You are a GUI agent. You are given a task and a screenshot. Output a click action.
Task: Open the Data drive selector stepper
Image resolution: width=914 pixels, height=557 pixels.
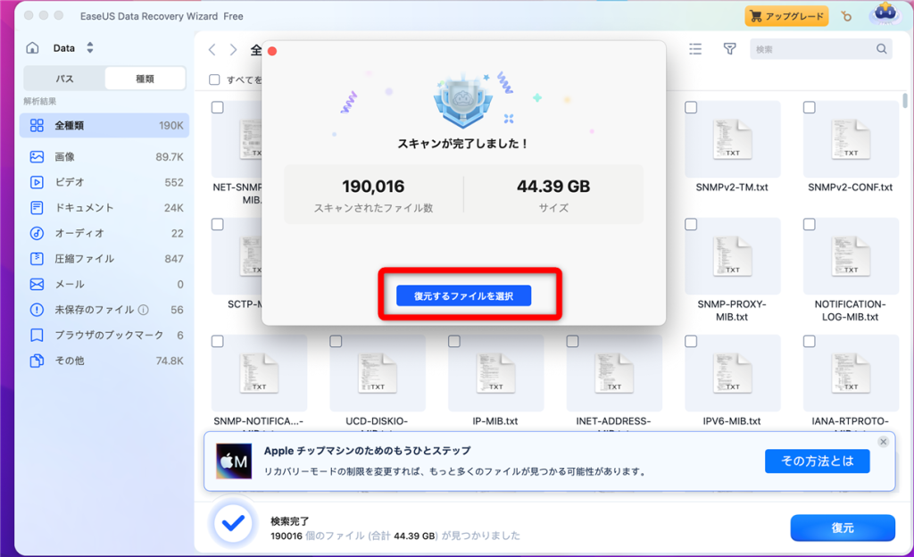click(90, 48)
